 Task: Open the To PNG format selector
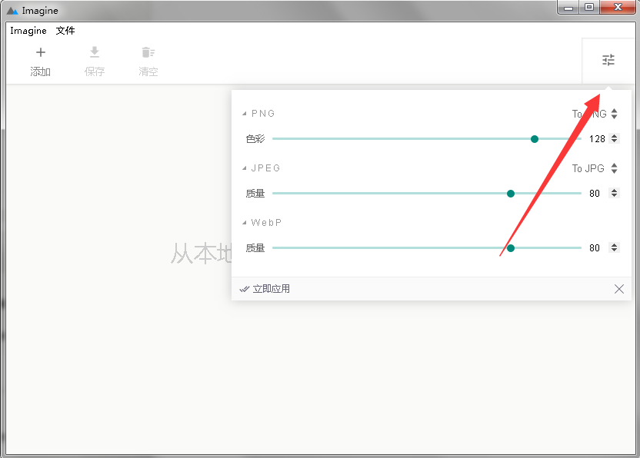pyautogui.click(x=595, y=114)
